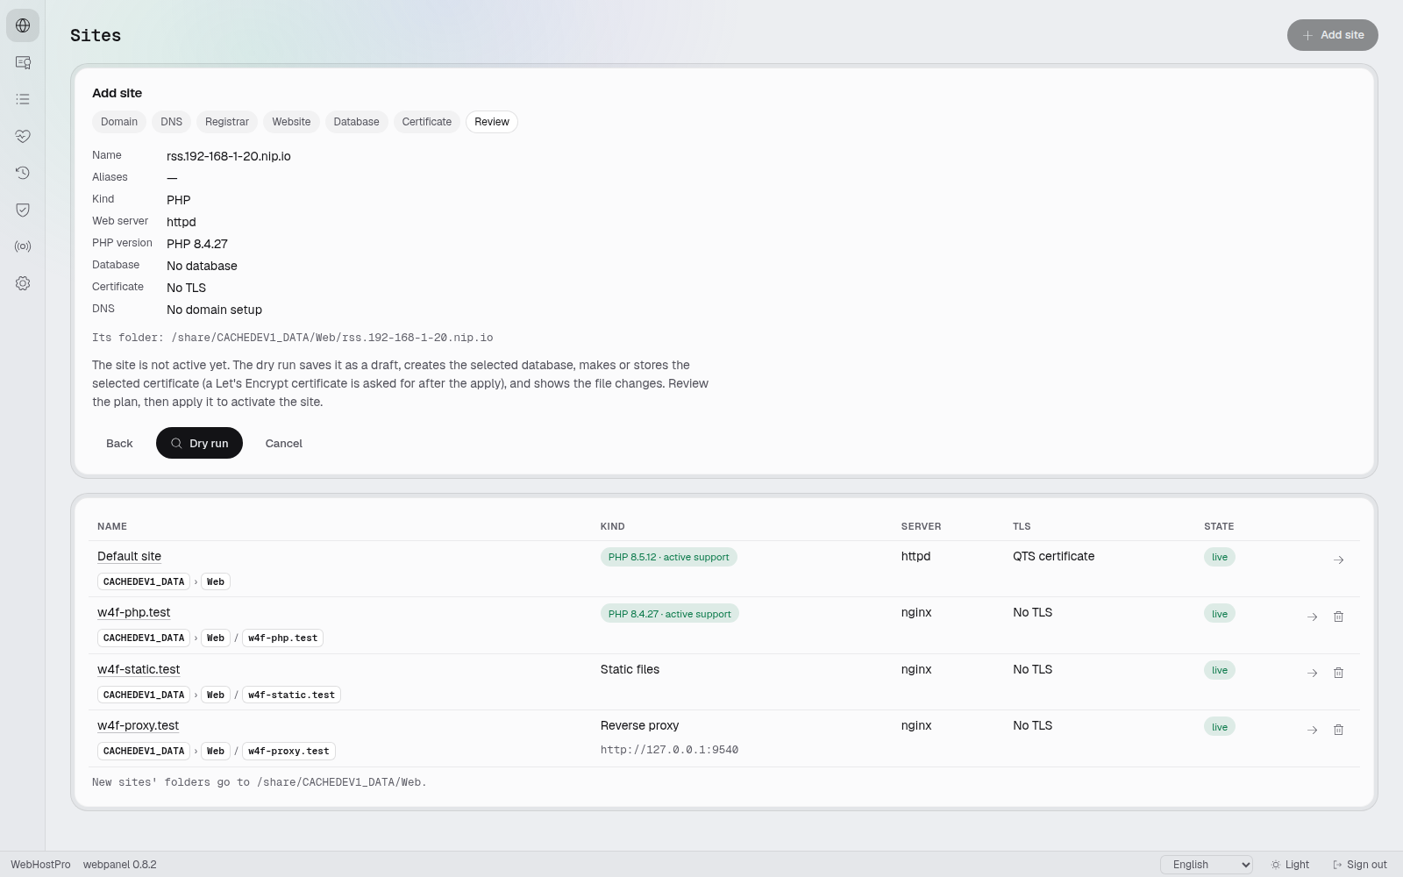
Task: Open the w4f-static.test site link
Action: (x=139, y=669)
